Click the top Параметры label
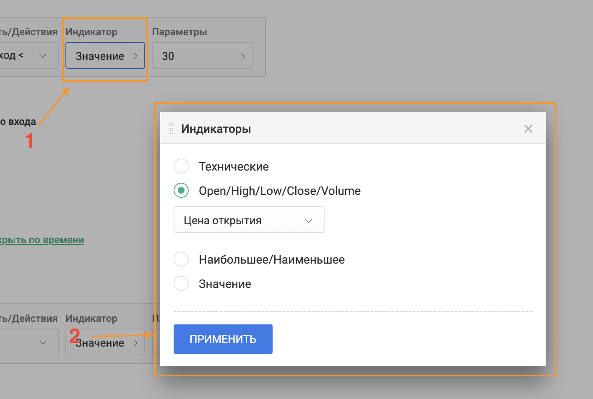The height and width of the screenshot is (399, 593). tap(179, 32)
